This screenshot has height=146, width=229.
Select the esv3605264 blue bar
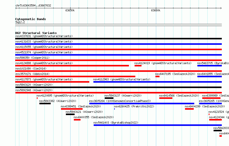click(x=142, y=104)
